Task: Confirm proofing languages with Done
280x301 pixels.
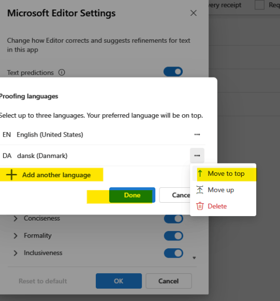Action: (132, 195)
